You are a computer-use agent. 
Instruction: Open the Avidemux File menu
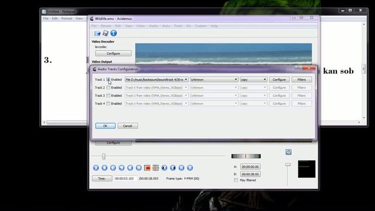pos(94,26)
